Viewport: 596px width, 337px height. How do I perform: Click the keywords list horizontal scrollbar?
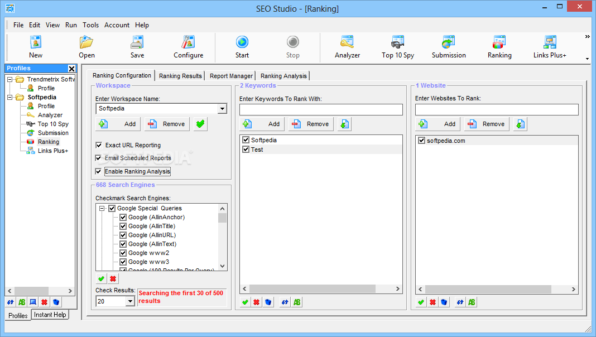321,289
